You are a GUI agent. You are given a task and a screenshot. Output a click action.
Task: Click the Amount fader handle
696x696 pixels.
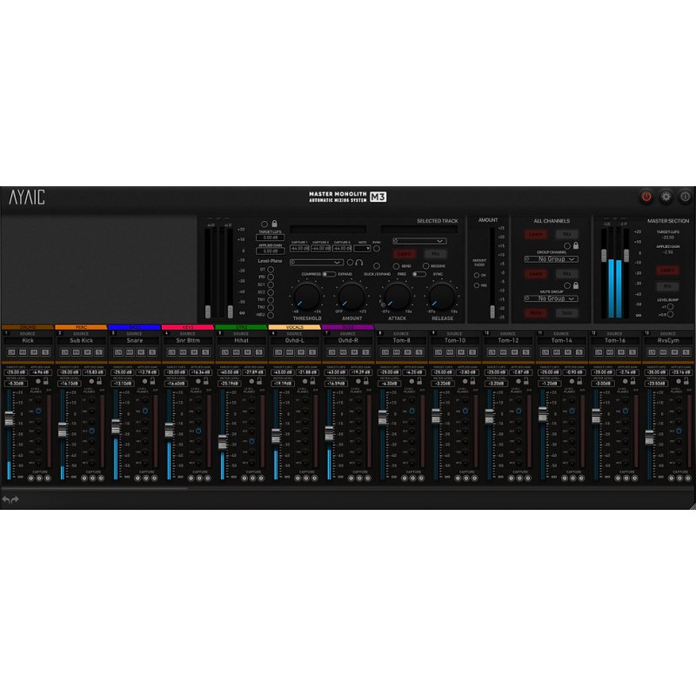click(x=492, y=311)
